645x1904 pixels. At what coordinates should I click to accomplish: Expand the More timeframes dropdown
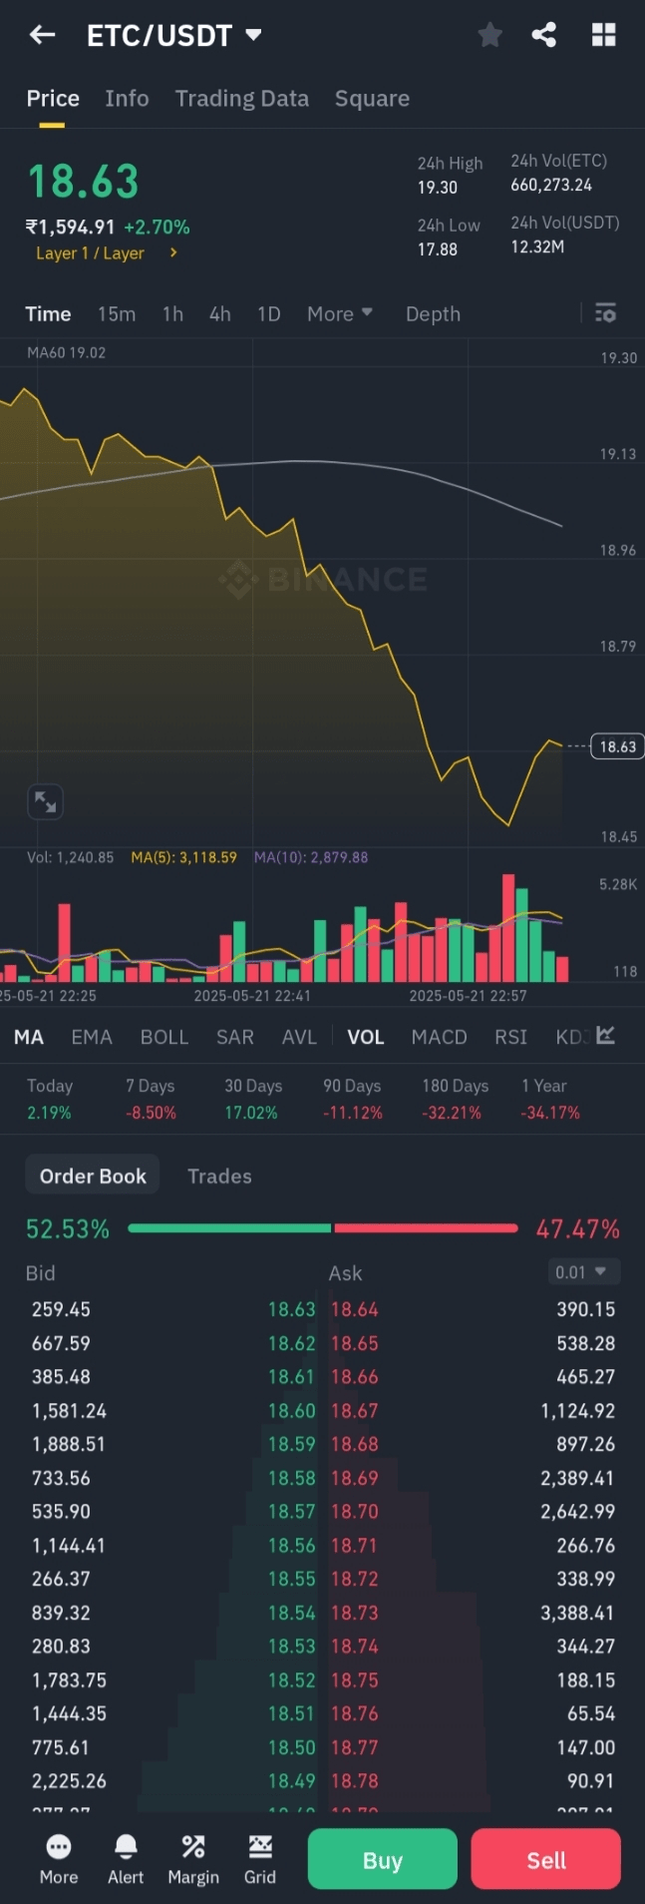(x=340, y=313)
